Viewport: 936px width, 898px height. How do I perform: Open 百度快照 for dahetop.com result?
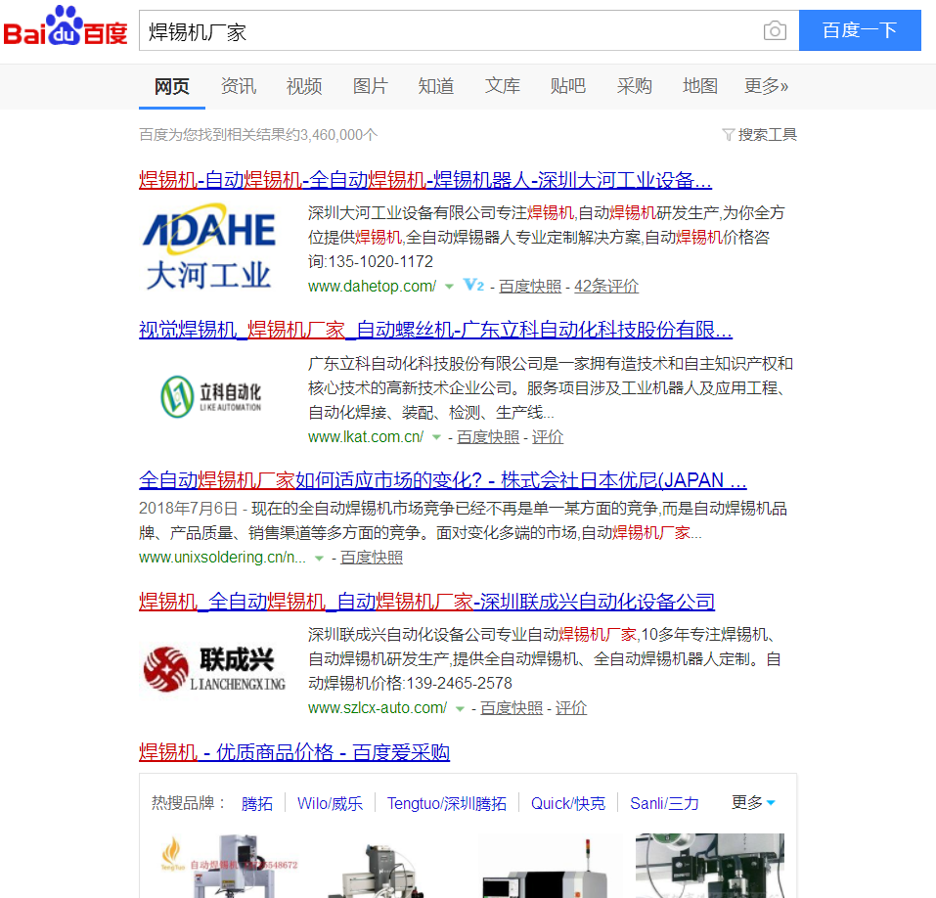coord(530,286)
